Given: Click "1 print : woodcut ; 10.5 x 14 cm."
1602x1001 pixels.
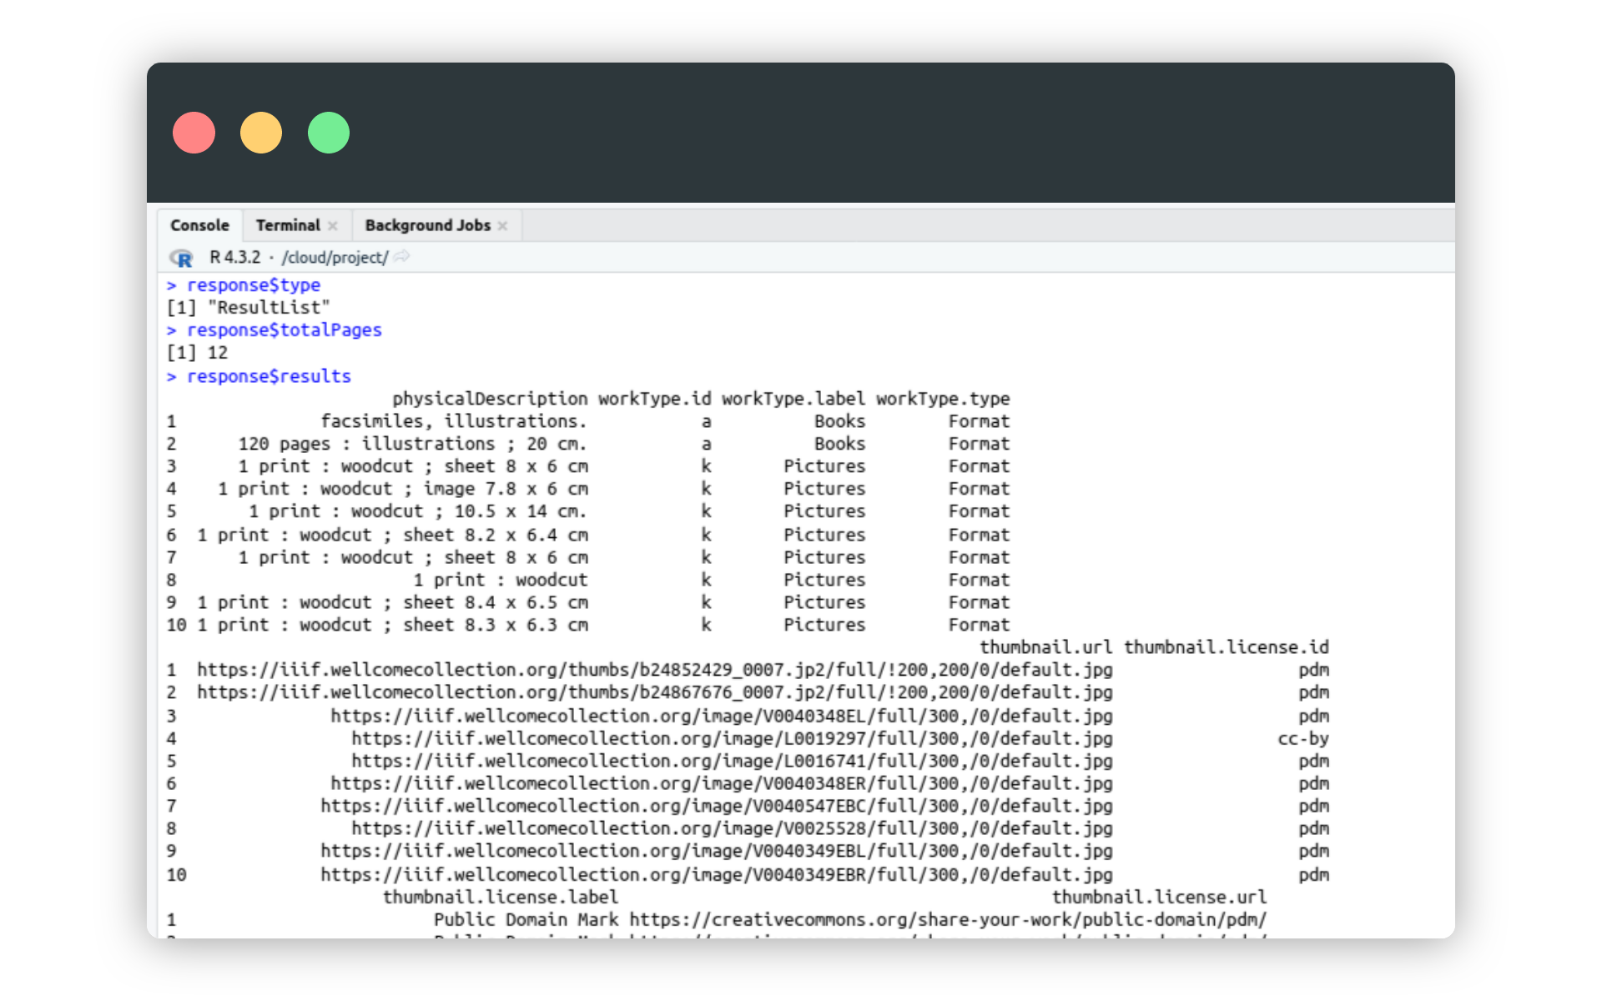Looking at the screenshot, I should (x=418, y=511).
